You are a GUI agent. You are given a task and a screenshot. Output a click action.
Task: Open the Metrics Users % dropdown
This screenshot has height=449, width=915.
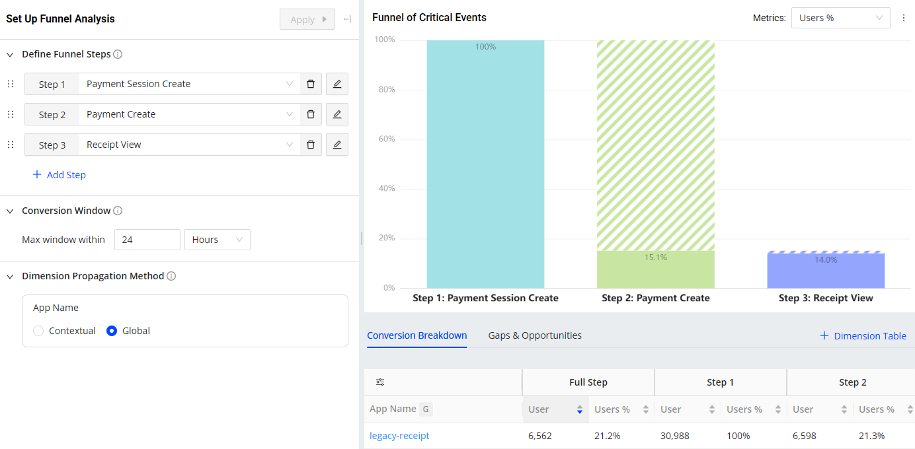840,18
